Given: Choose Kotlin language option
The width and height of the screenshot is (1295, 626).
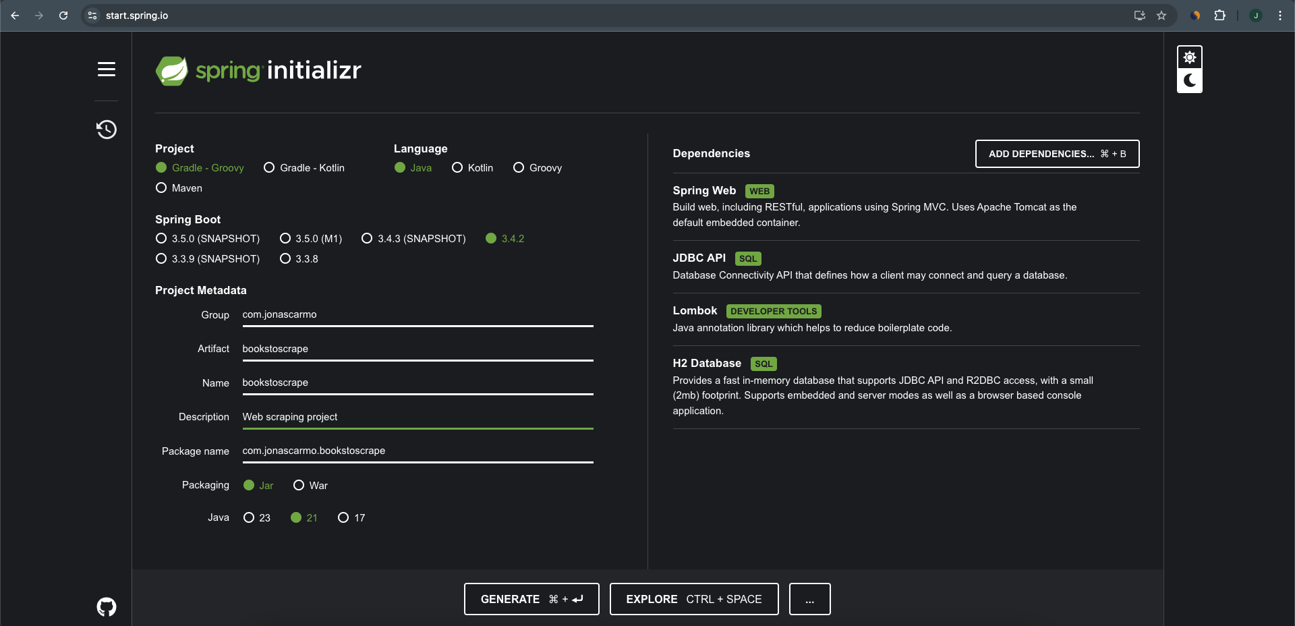Looking at the screenshot, I should 472,168.
